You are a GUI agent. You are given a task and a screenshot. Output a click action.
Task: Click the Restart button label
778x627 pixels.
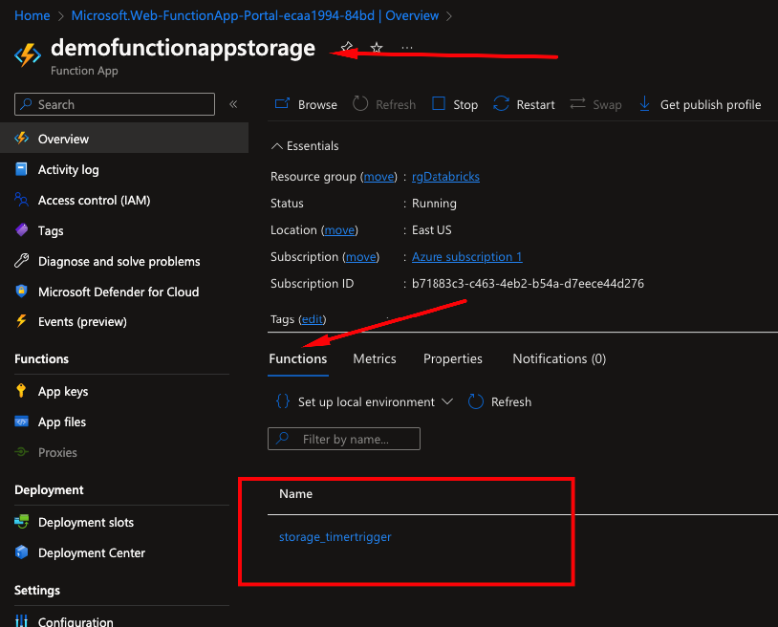click(x=535, y=105)
